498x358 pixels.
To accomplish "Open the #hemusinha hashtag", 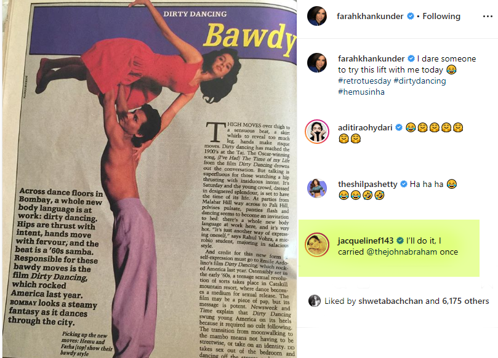I will point(361,92).
